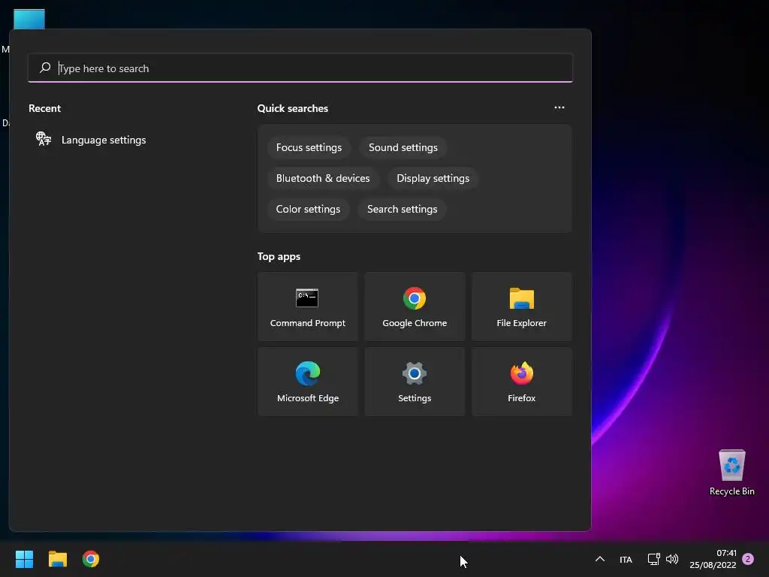Image resolution: width=769 pixels, height=577 pixels.
Task: Open notification center badge showing 2
Action: tap(748, 559)
